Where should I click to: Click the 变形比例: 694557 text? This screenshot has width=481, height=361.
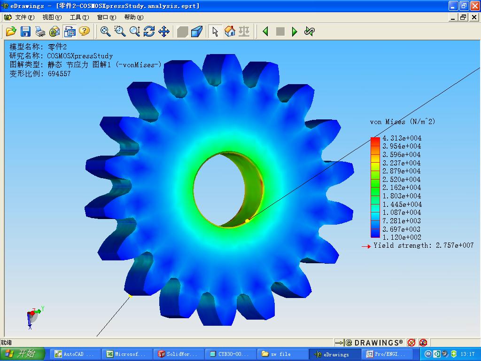click(x=40, y=74)
